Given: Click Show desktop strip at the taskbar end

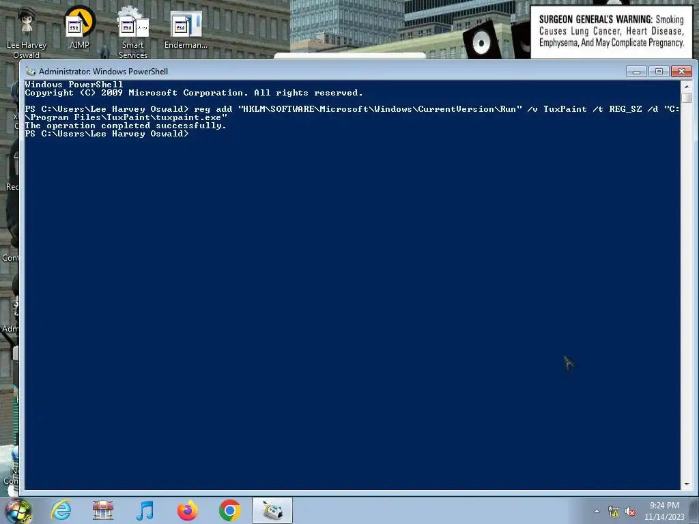Looking at the screenshot, I should click(694, 511).
